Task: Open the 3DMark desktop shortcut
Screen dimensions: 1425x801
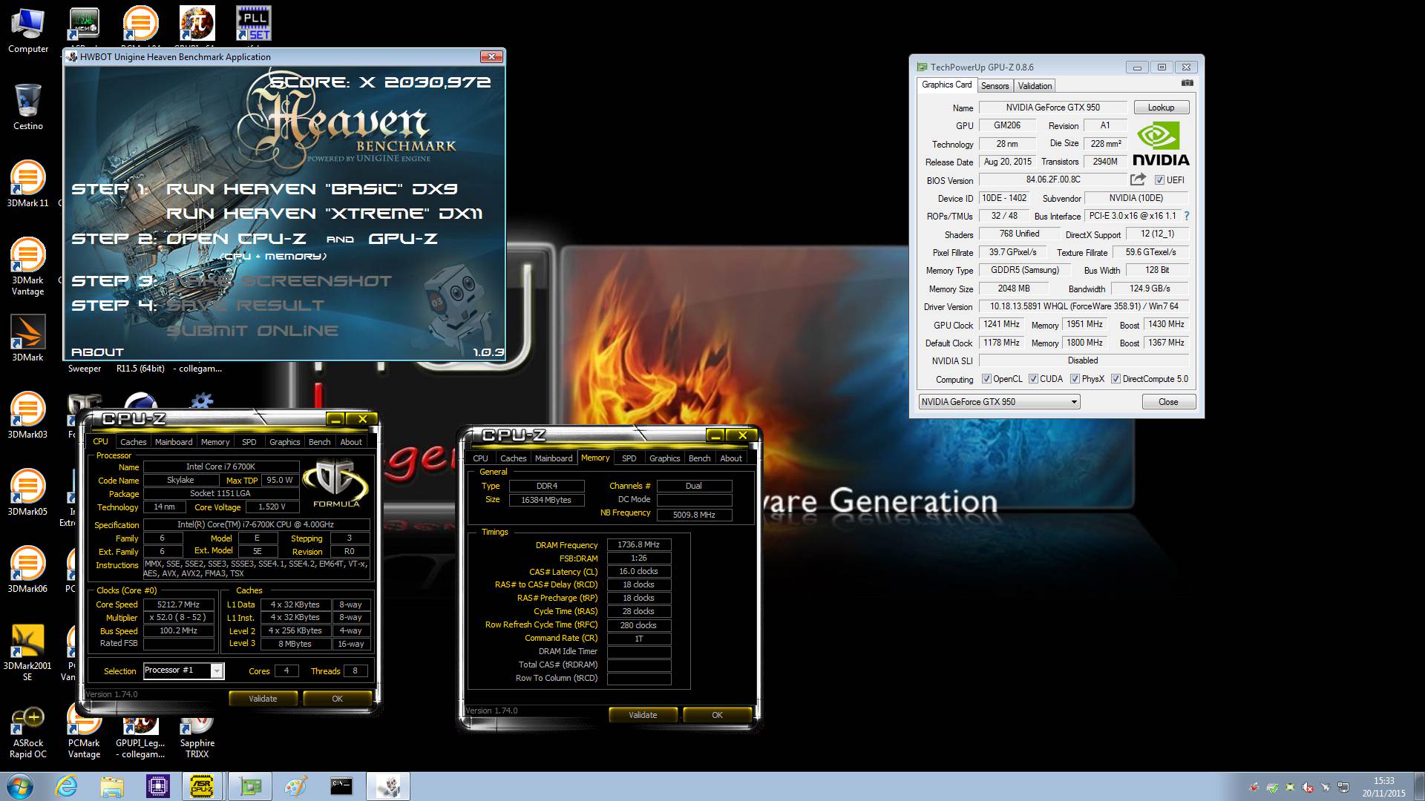Action: click(x=28, y=338)
